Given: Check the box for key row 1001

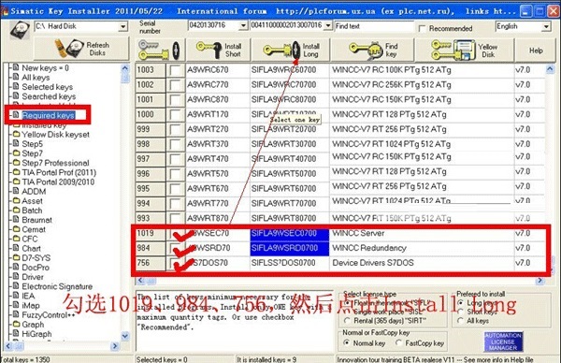Looking at the screenshot, I should (x=176, y=99).
